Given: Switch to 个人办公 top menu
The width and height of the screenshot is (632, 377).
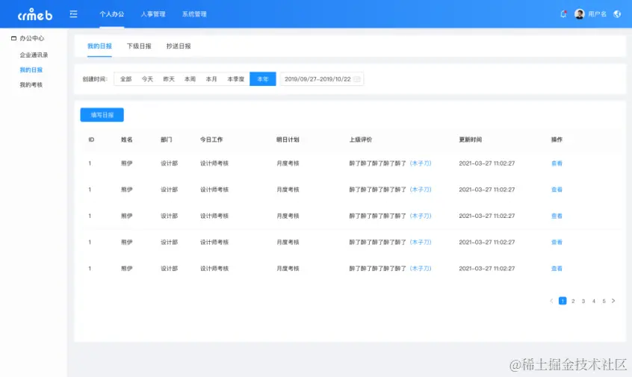Looking at the screenshot, I should tap(111, 14).
